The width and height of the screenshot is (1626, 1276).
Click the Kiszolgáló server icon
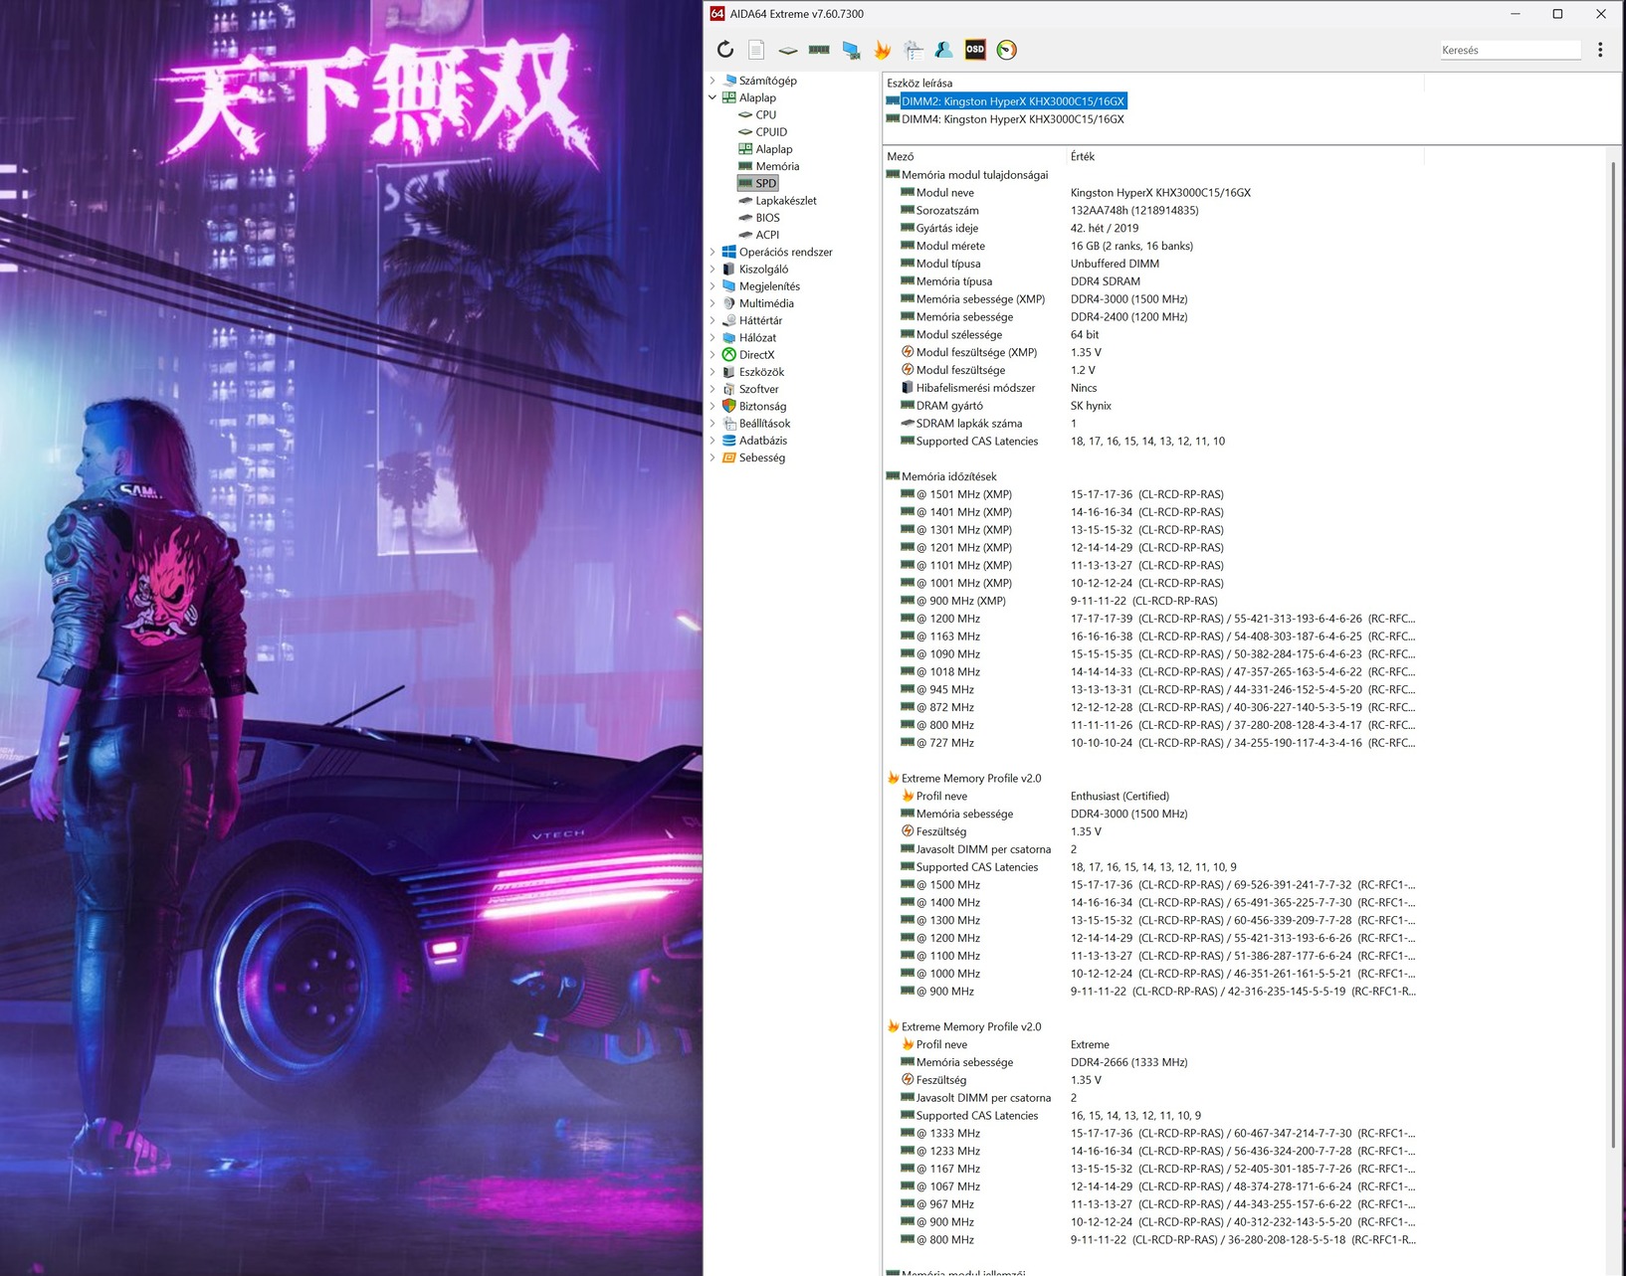[x=729, y=269]
